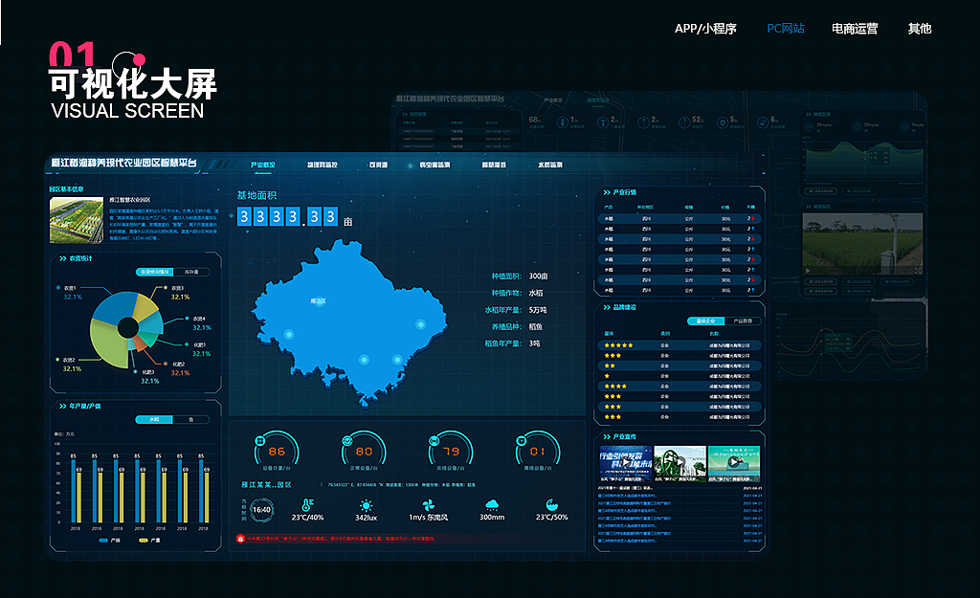
Task: Click the 雁江区 marker on the map
Action: coord(318,301)
